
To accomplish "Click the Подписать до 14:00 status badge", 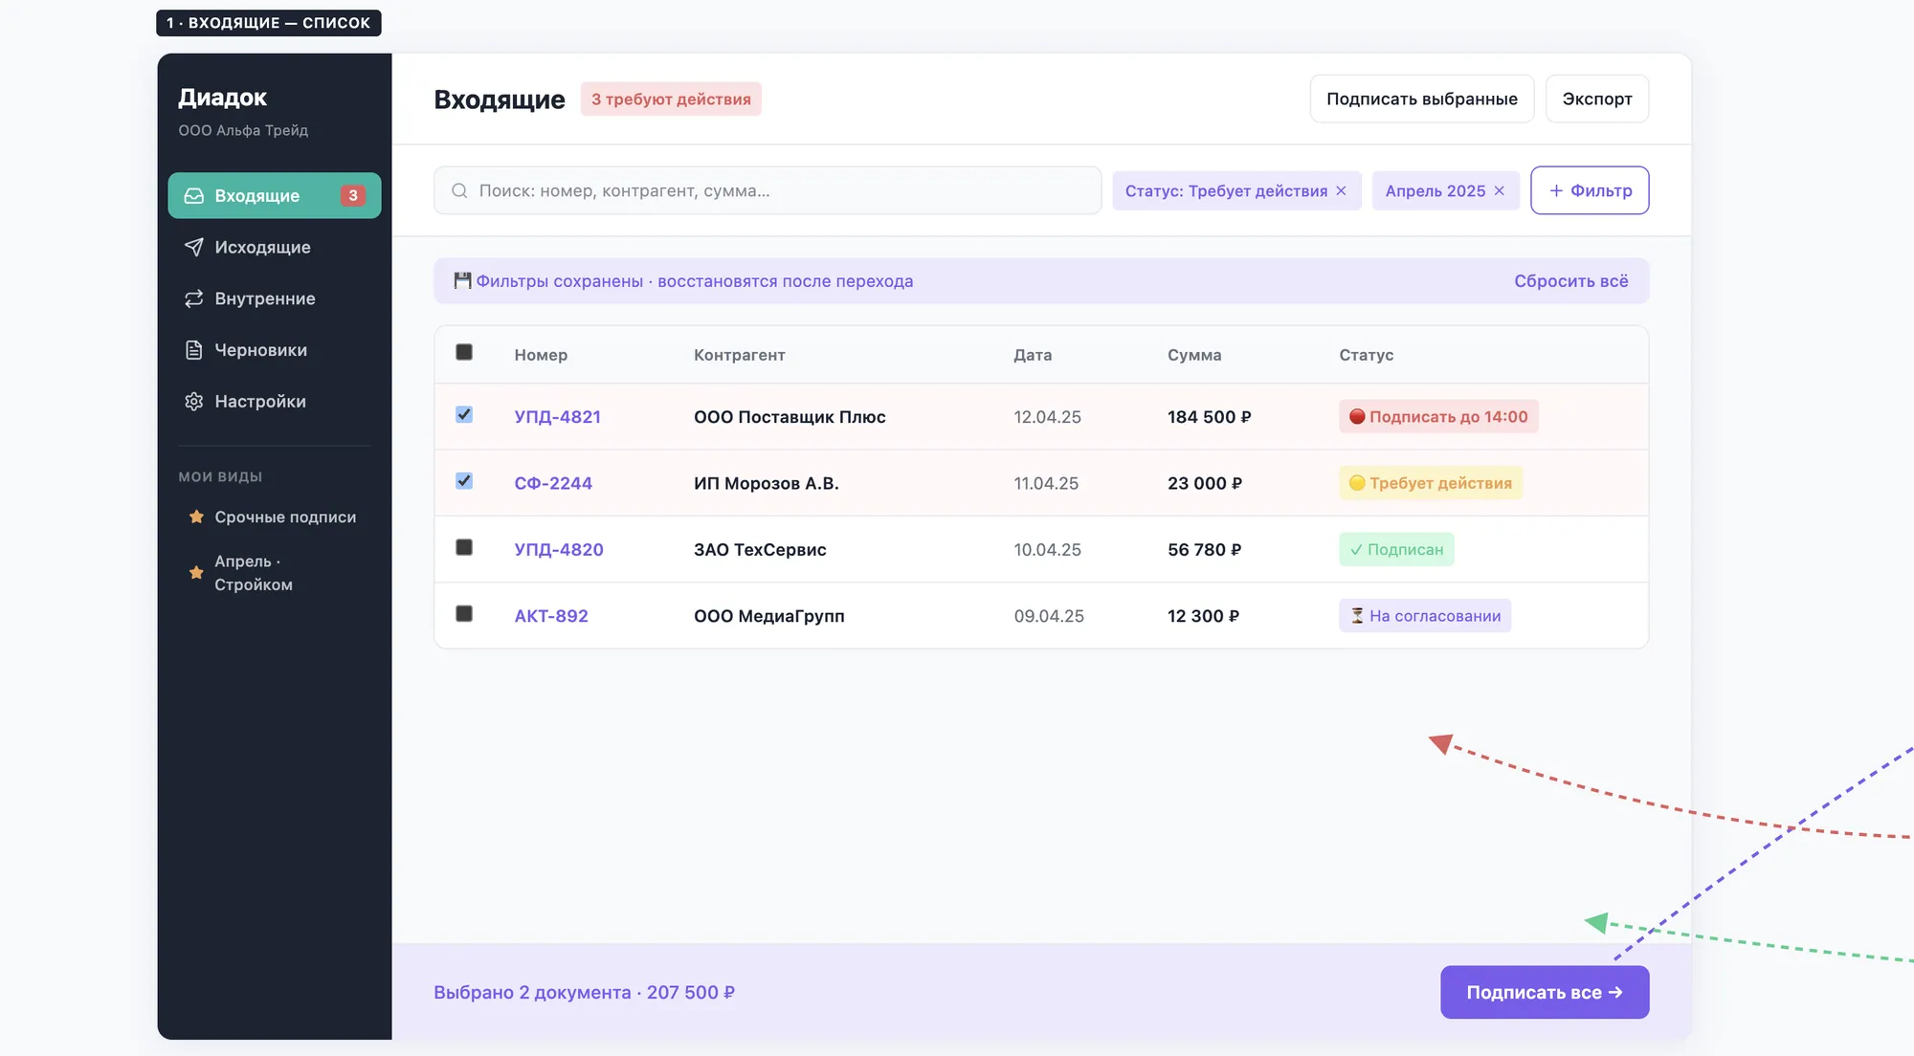I will [1438, 416].
